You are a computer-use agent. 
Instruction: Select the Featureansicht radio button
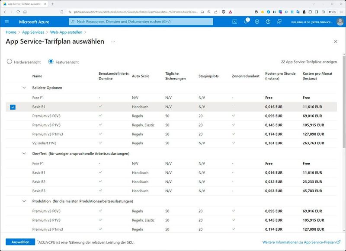point(51,62)
